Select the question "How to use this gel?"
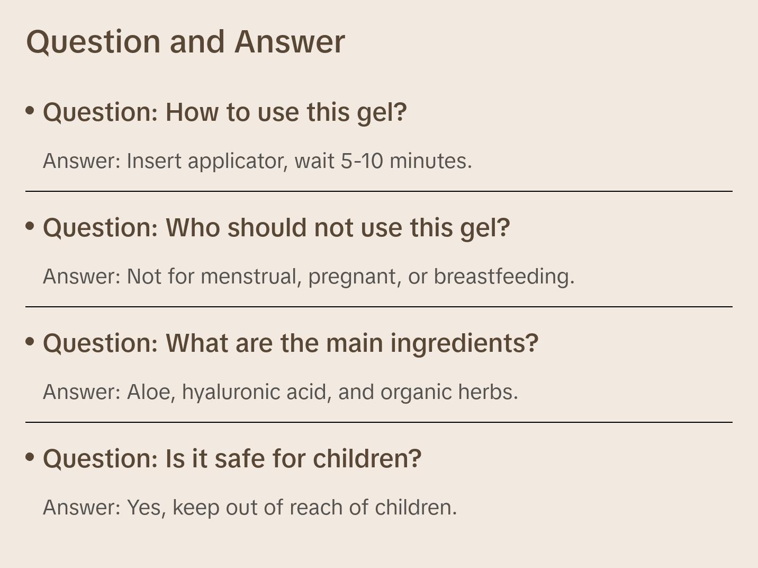758x568 pixels. 224,112
